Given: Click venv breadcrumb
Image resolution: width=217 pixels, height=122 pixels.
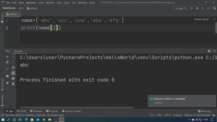Looking at the screenshot, I should click(21, 8).
